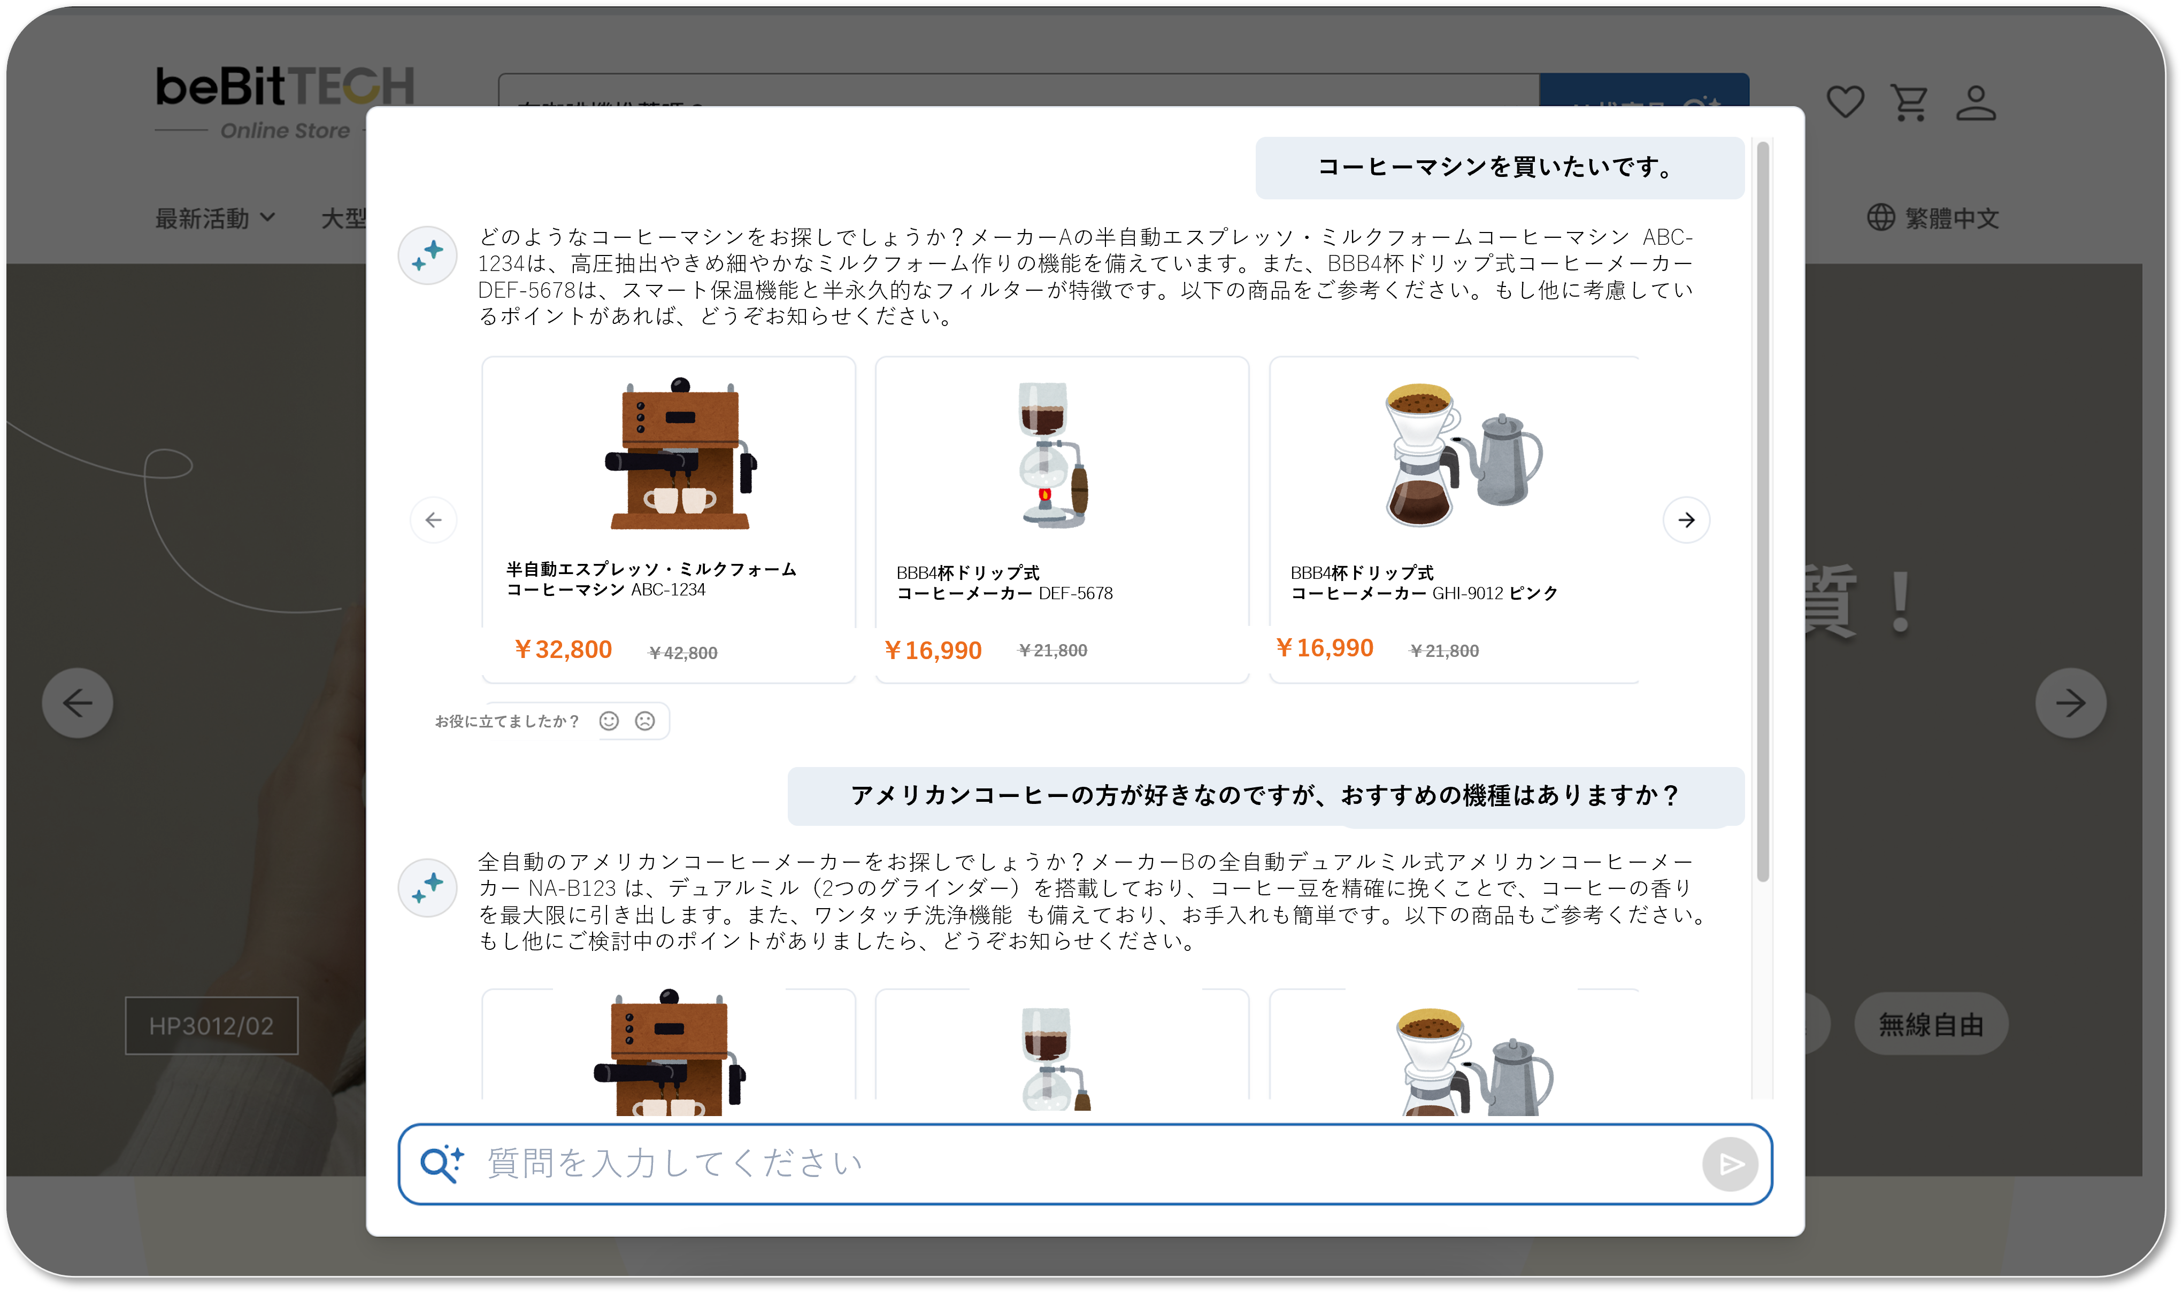
Task: Click the send message arrow icon
Action: (1730, 1164)
